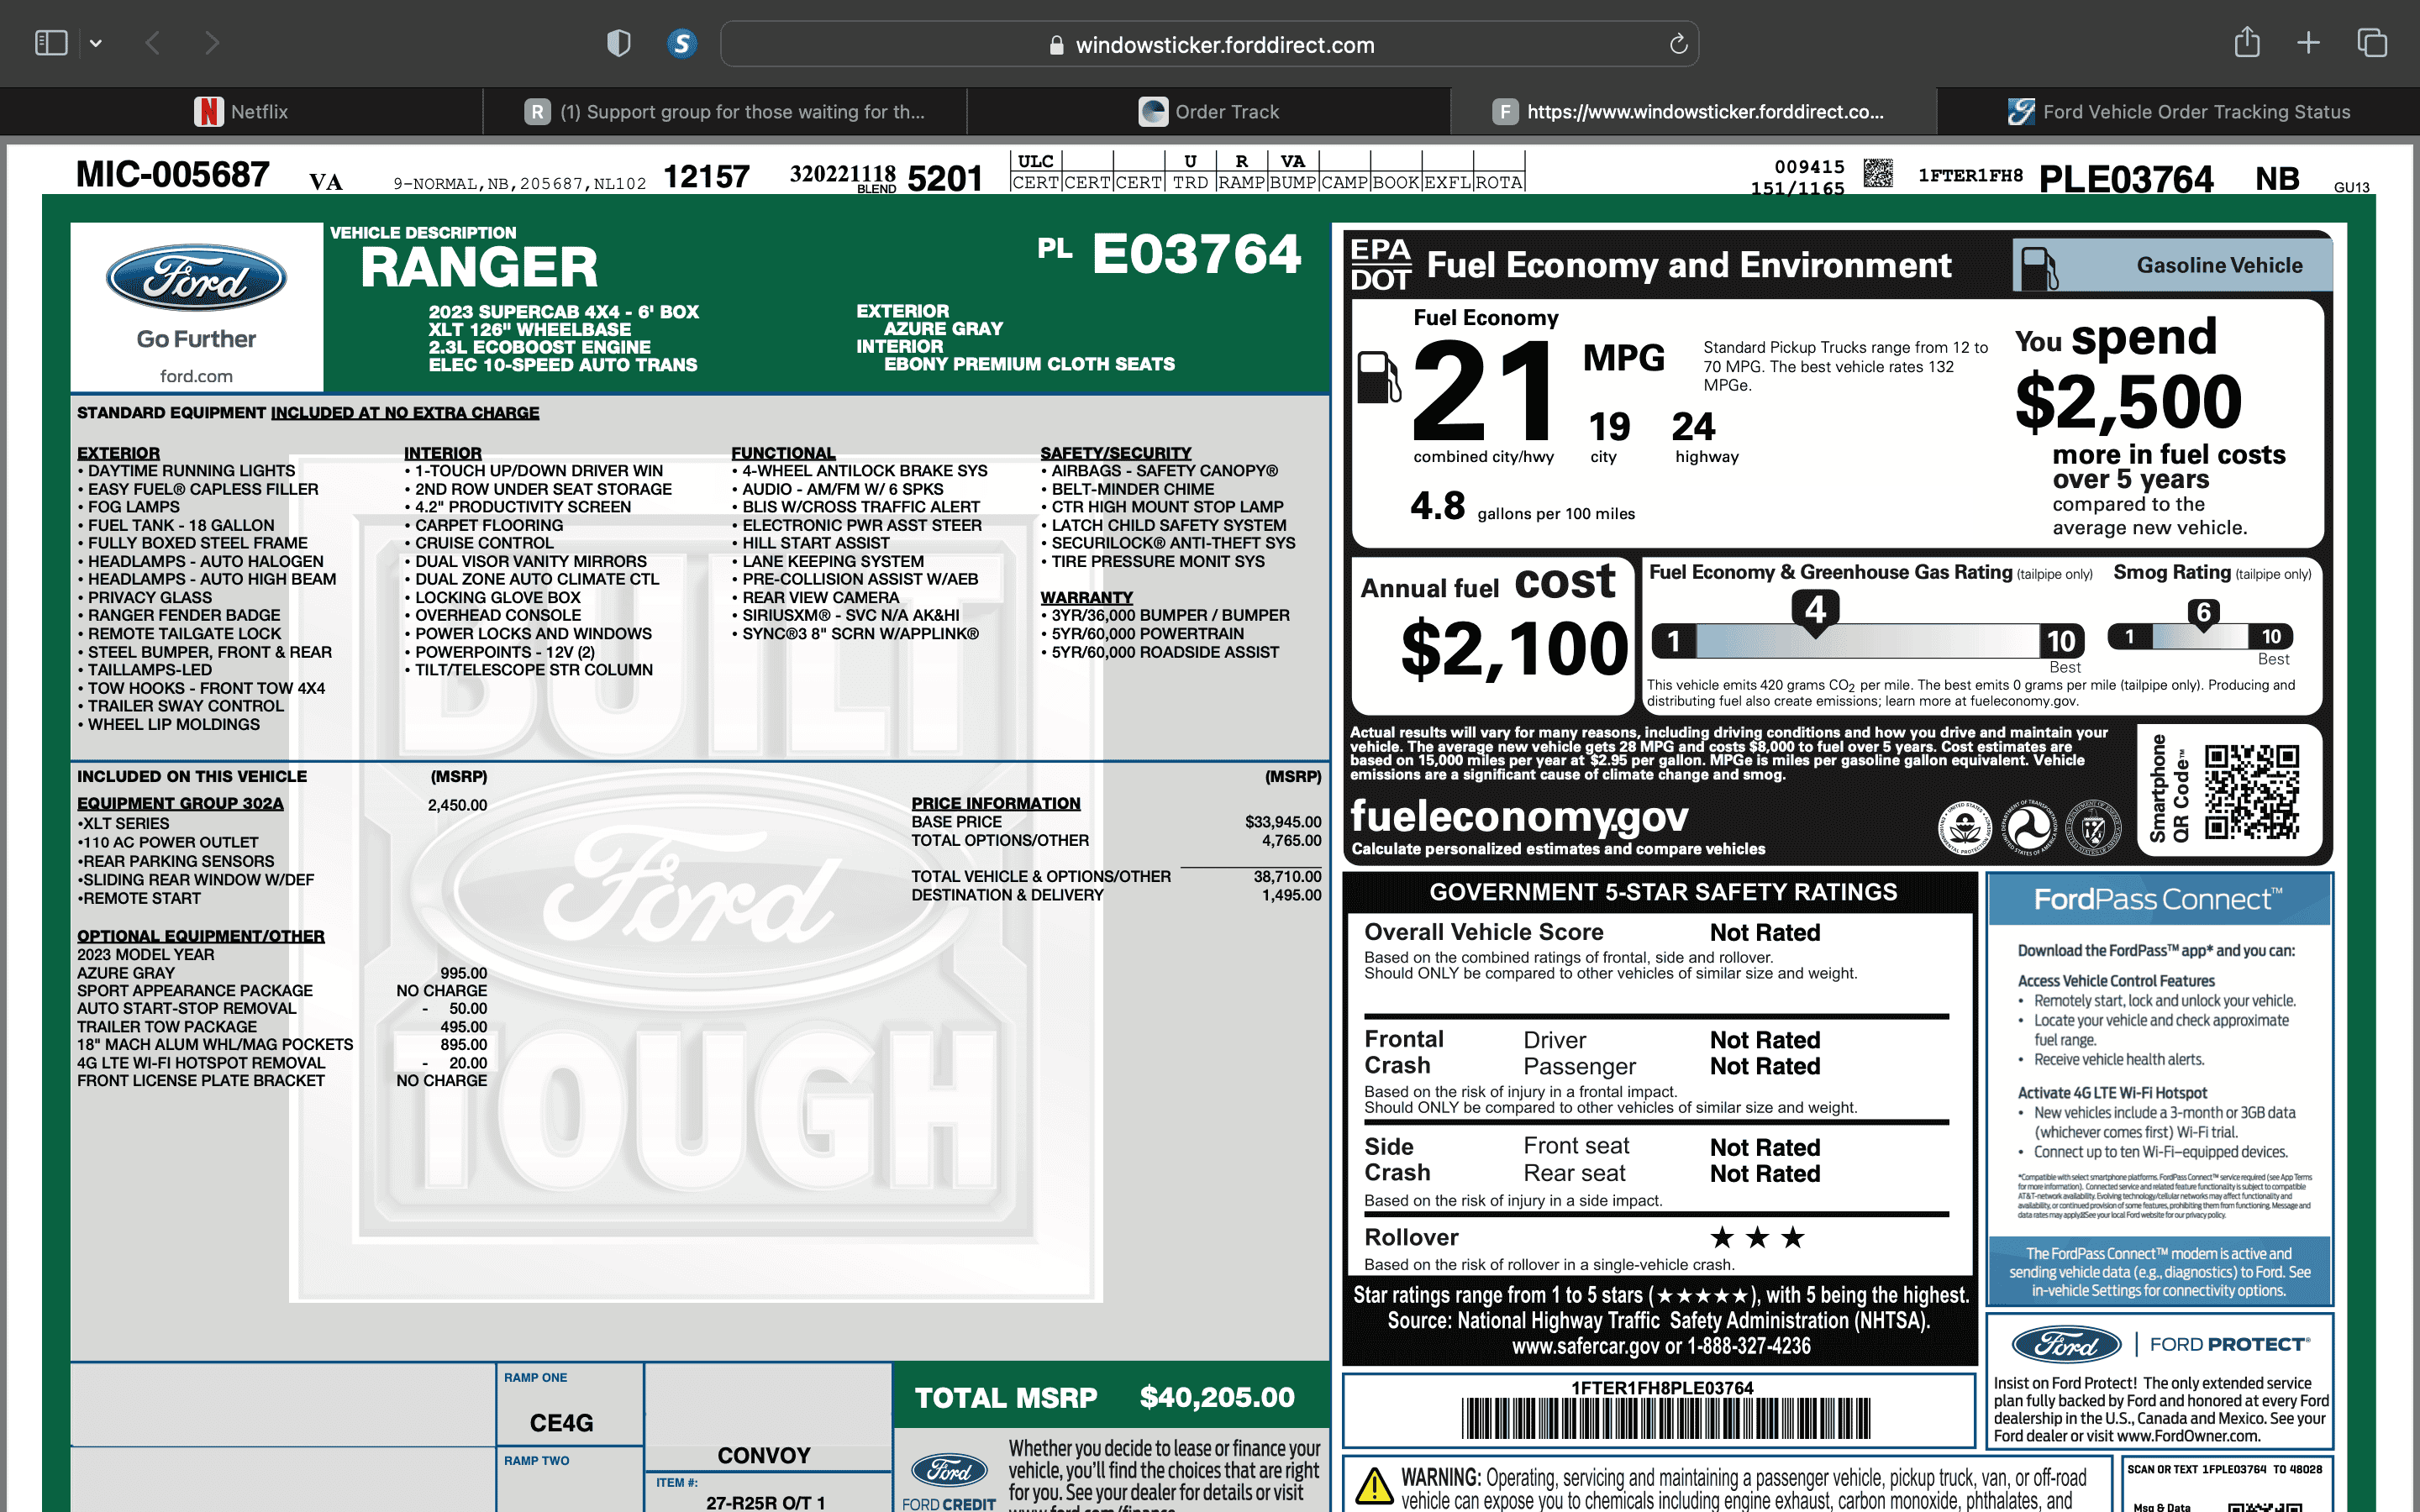Click TRAILER TOW PACKAGE option row
The height and width of the screenshot is (1512, 2420).
click(x=282, y=1027)
